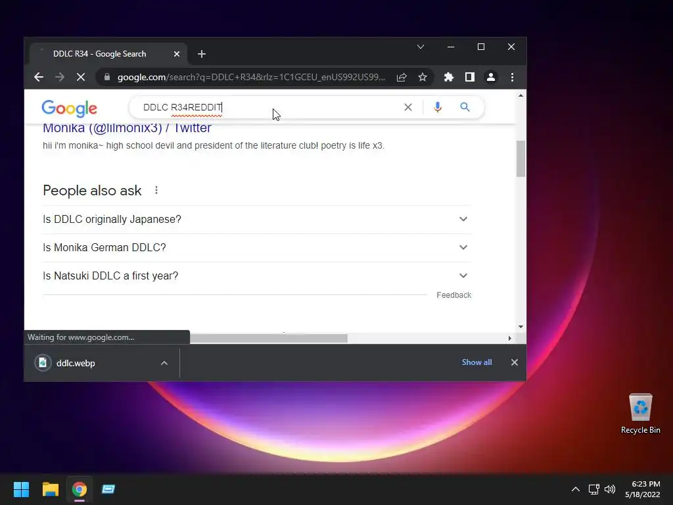Expand 'Is DDLC originally Japanese?' question
This screenshot has width=673, height=505.
[x=257, y=220]
